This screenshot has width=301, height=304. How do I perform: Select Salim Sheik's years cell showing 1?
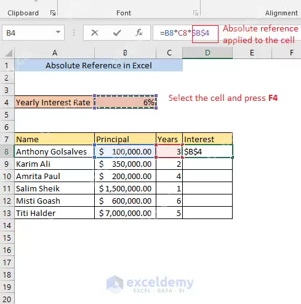(x=169, y=188)
